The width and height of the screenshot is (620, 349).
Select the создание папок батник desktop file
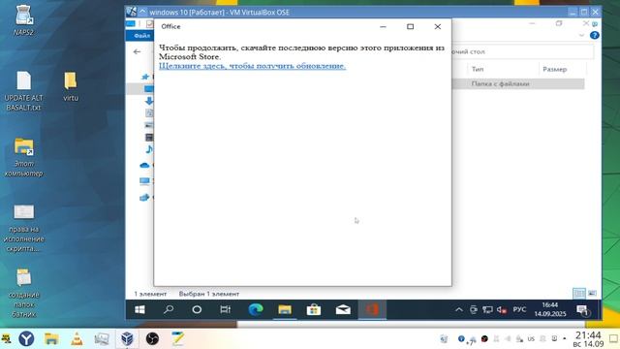click(23, 293)
